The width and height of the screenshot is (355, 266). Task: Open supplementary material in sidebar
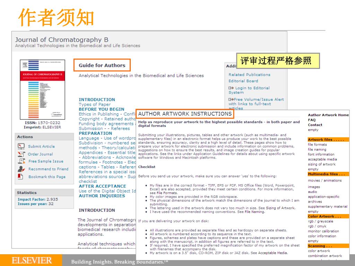pyautogui.click(x=327, y=206)
